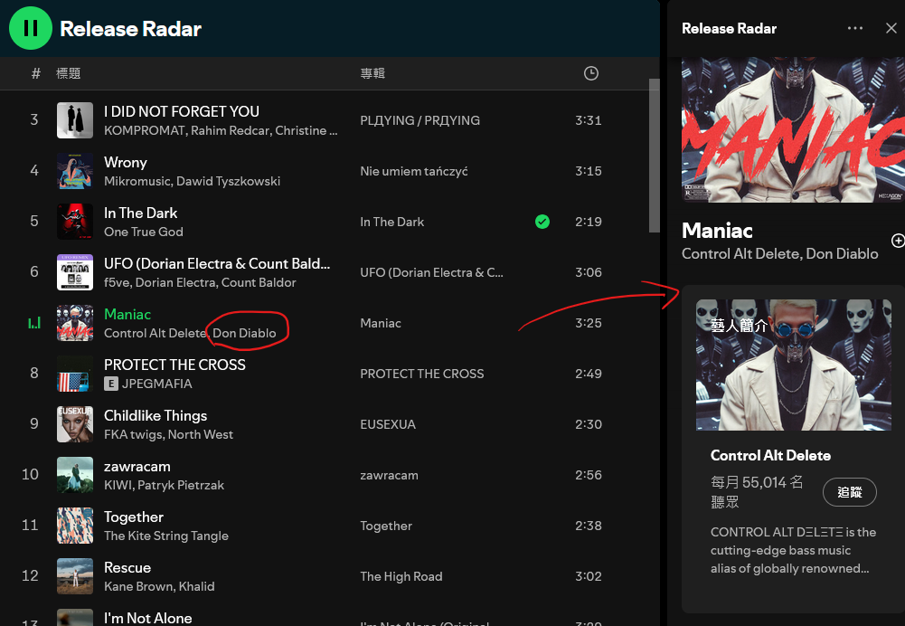Click the zawracam cover thumbnail

pos(75,475)
